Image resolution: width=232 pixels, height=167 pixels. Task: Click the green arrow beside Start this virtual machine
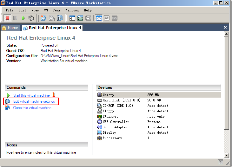(x=8, y=95)
